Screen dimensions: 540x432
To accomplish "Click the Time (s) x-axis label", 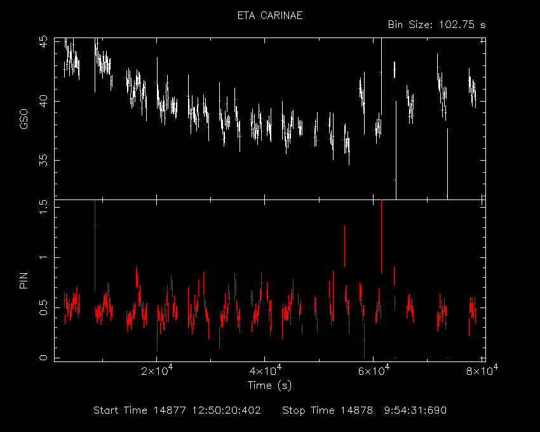I will coord(269,385).
